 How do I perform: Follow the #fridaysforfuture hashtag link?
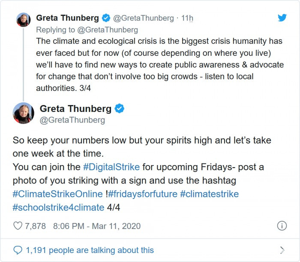142,194
